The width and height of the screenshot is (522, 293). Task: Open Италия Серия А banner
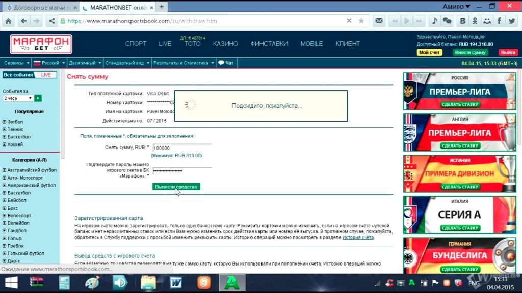click(459, 215)
